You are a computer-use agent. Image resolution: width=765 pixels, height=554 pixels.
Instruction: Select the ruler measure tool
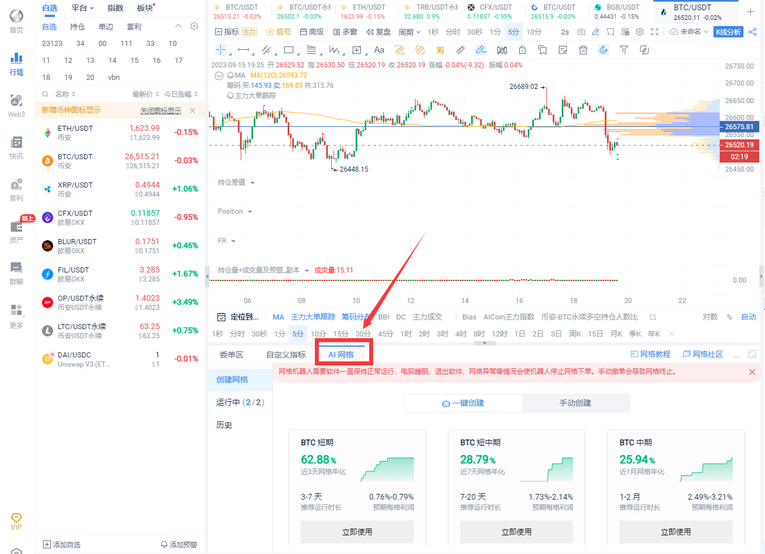click(x=461, y=50)
